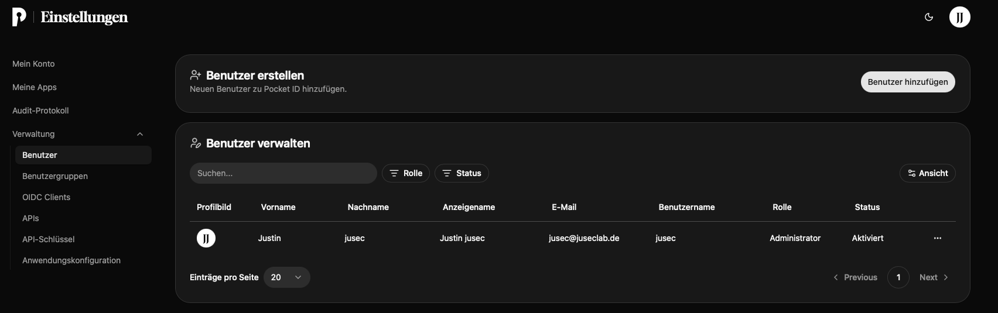Sort by the E-Mail column header
Image resolution: width=998 pixels, height=313 pixels.
pyautogui.click(x=564, y=207)
